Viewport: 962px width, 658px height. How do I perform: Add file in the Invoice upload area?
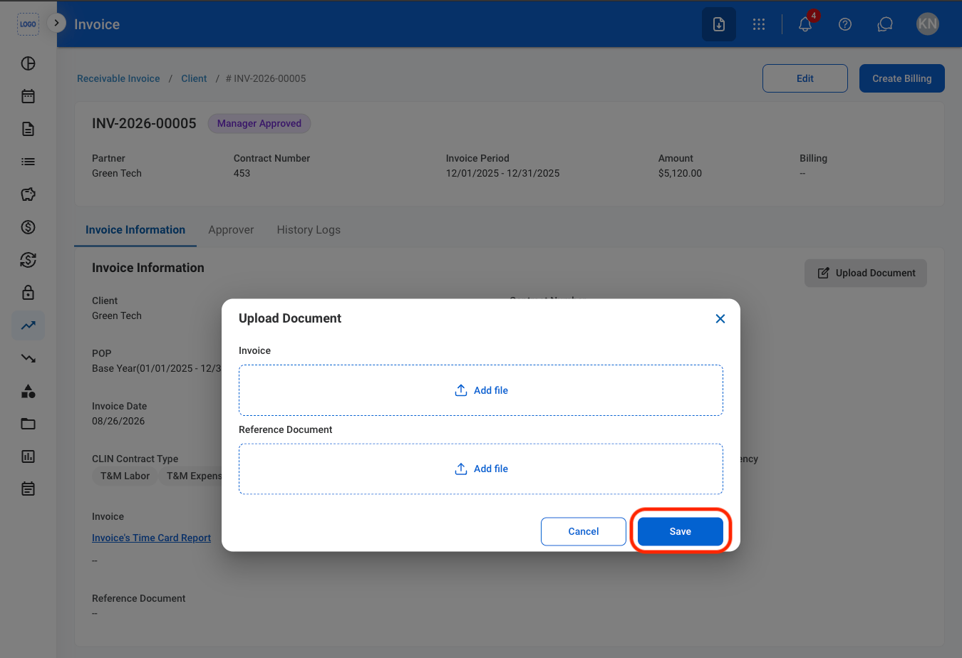(481, 390)
